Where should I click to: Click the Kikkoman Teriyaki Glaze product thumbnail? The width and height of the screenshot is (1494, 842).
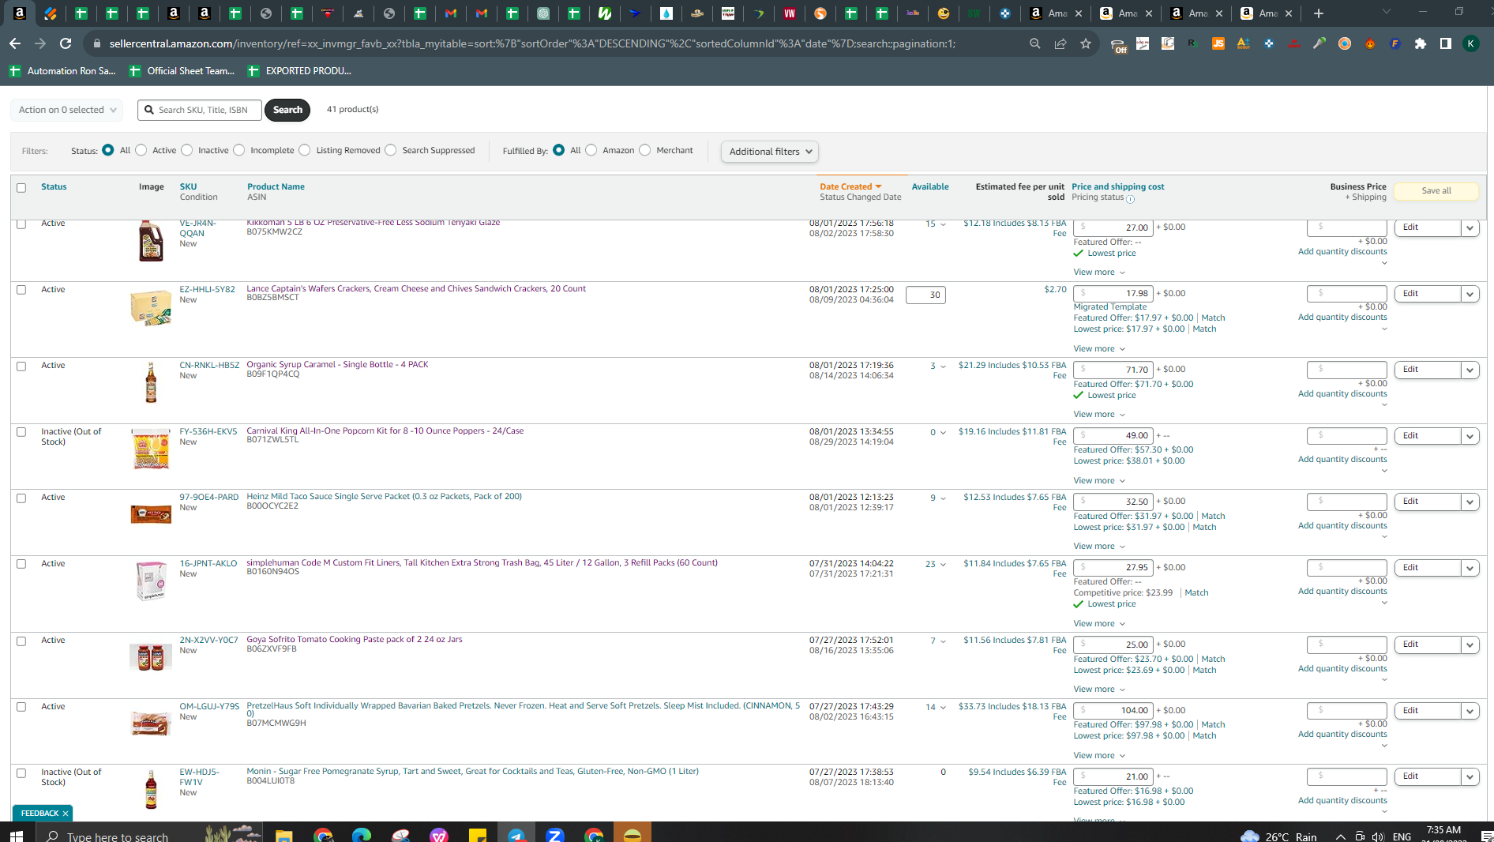(x=150, y=241)
